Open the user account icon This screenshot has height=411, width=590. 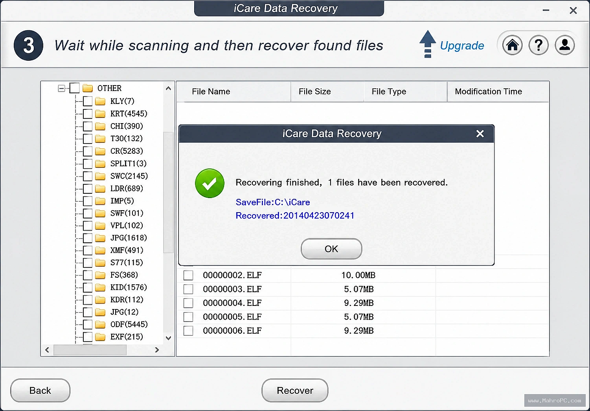565,45
